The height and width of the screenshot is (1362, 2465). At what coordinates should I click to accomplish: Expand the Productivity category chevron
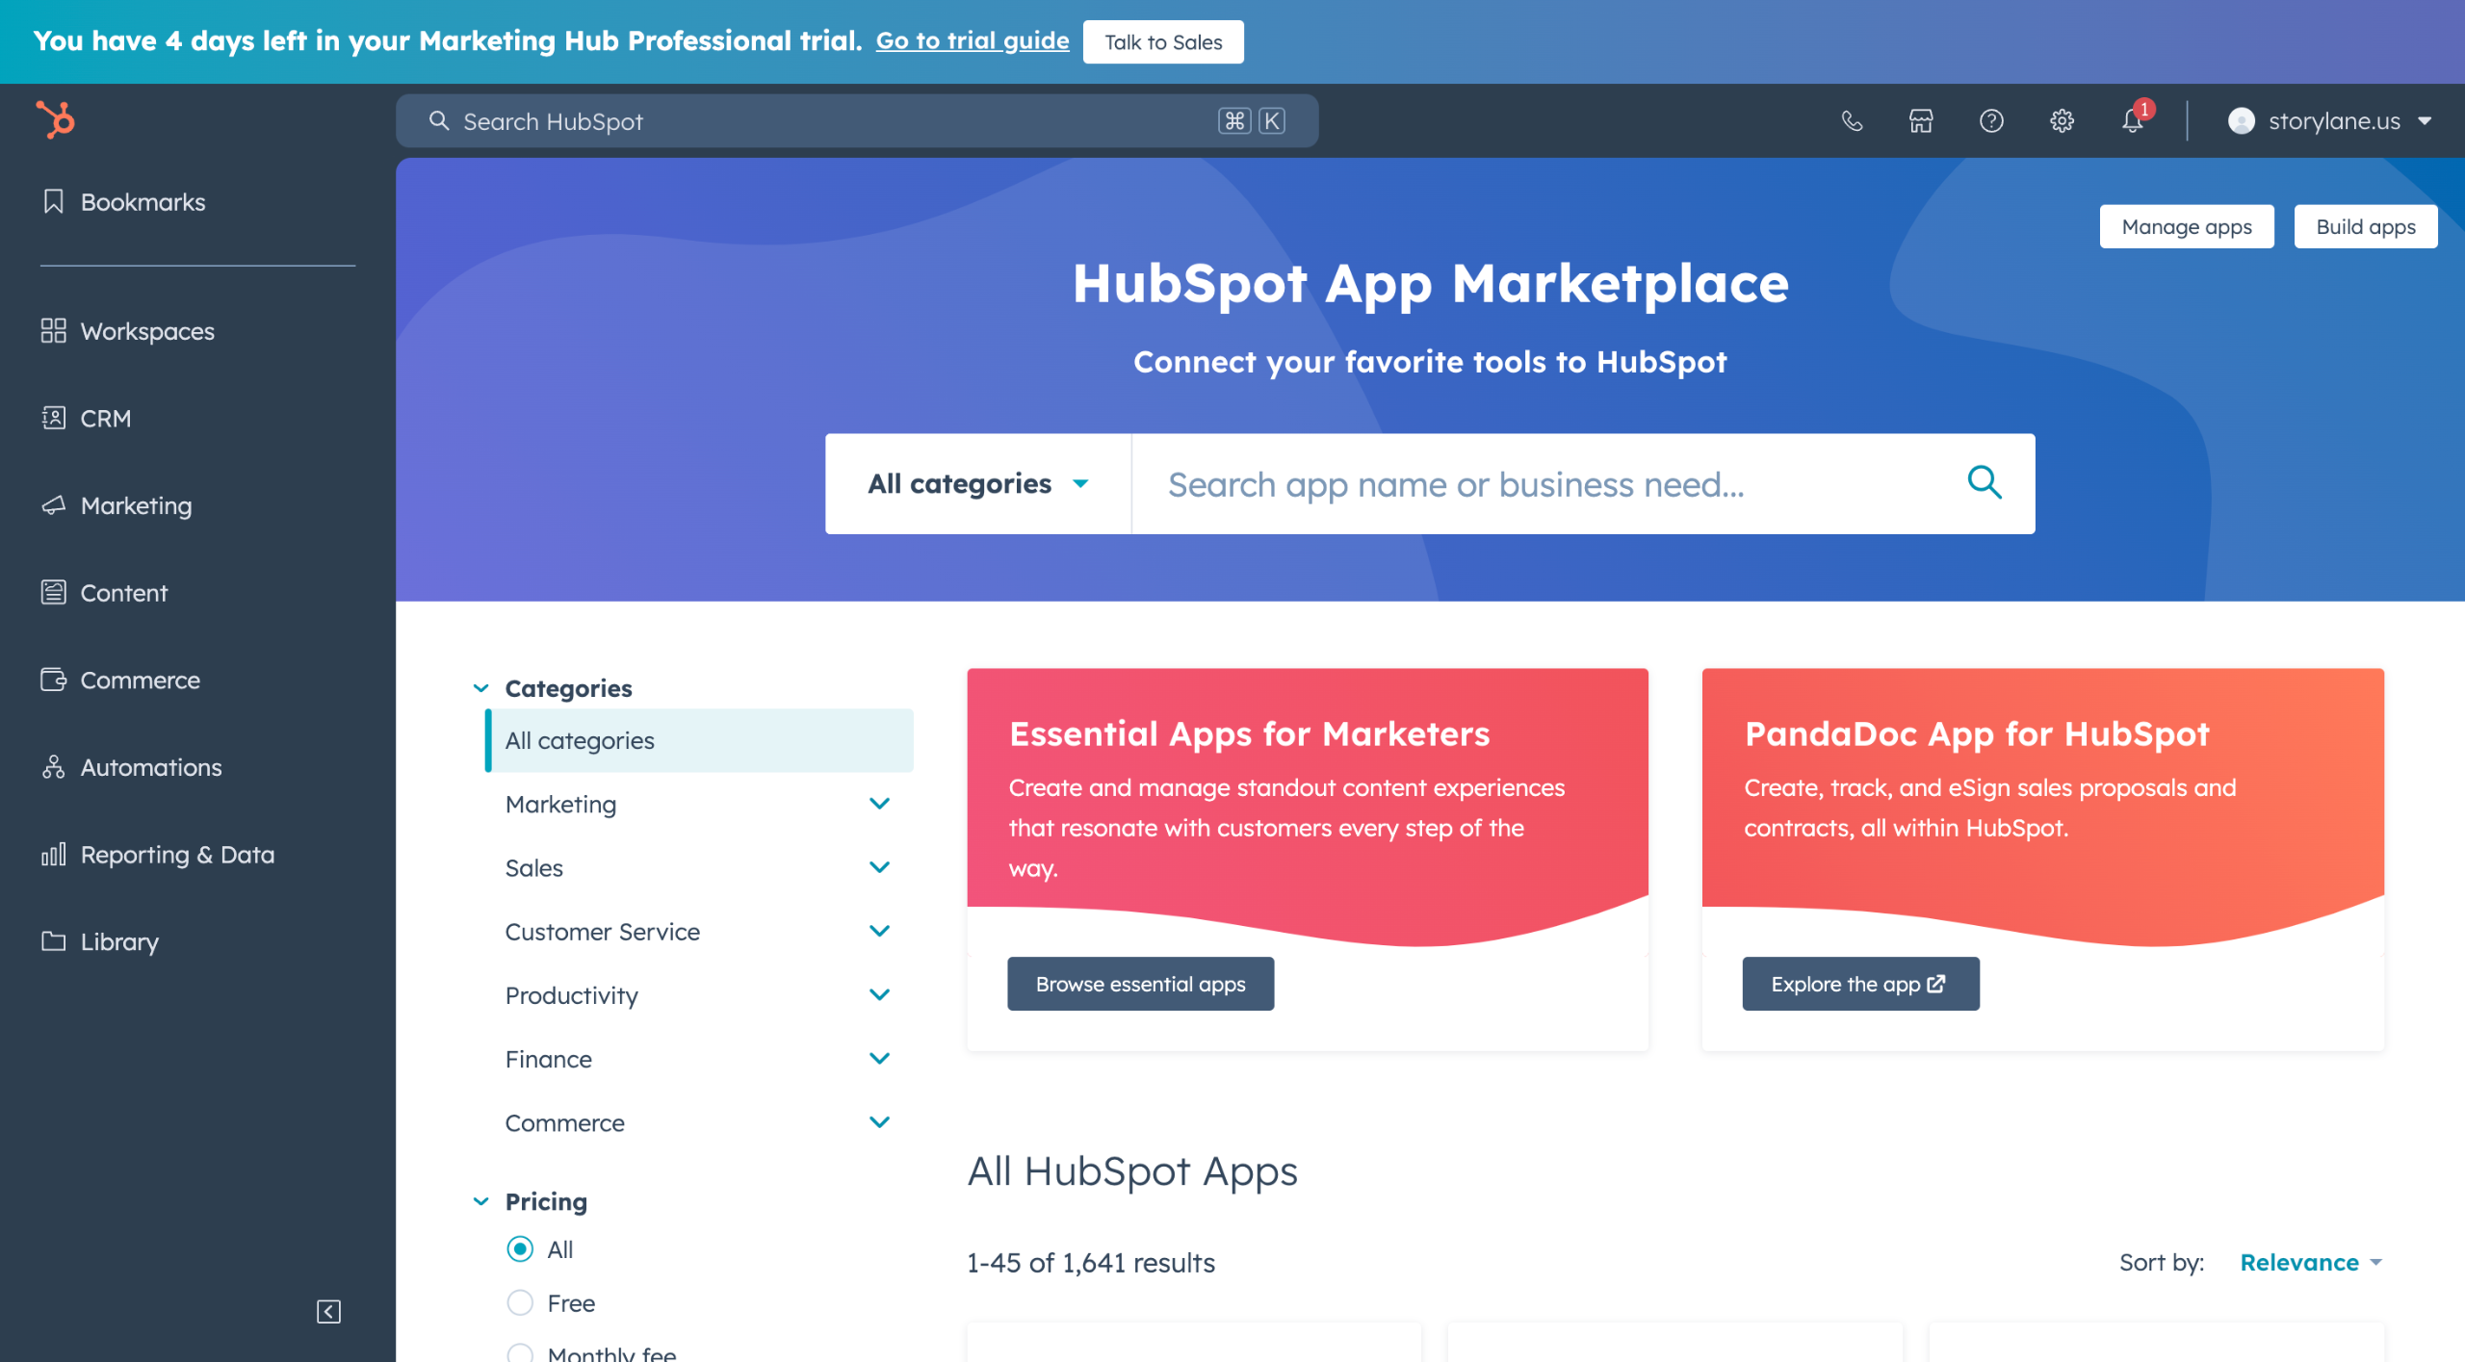click(x=879, y=994)
